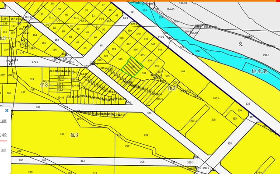Select parcel 334
Screen dimensions: 280x174
coord(150,60)
